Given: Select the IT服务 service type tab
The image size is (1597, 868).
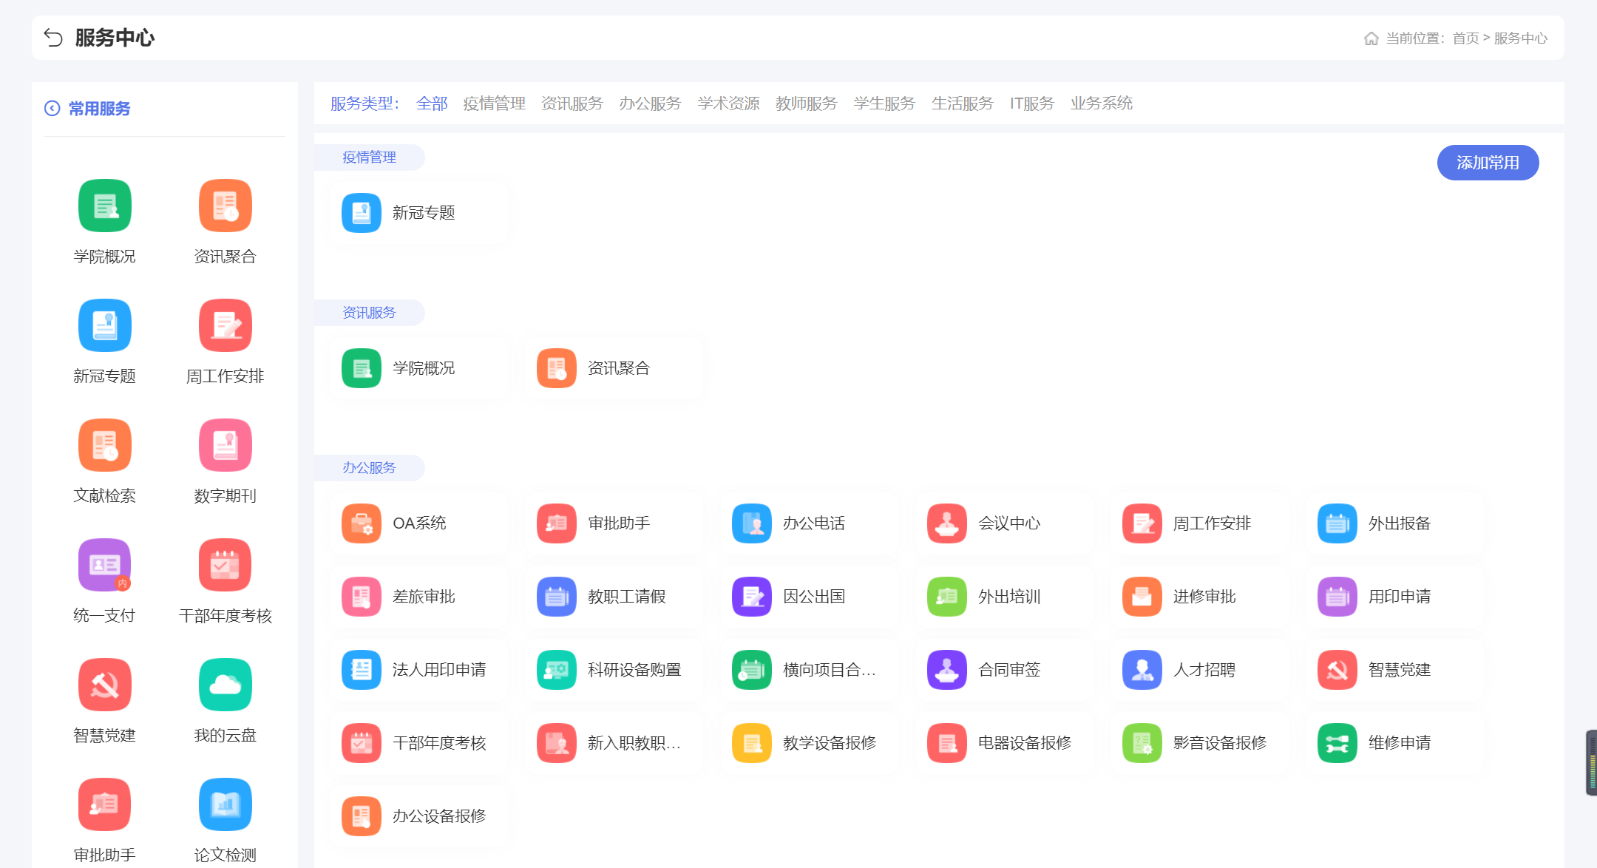Looking at the screenshot, I should point(1031,104).
